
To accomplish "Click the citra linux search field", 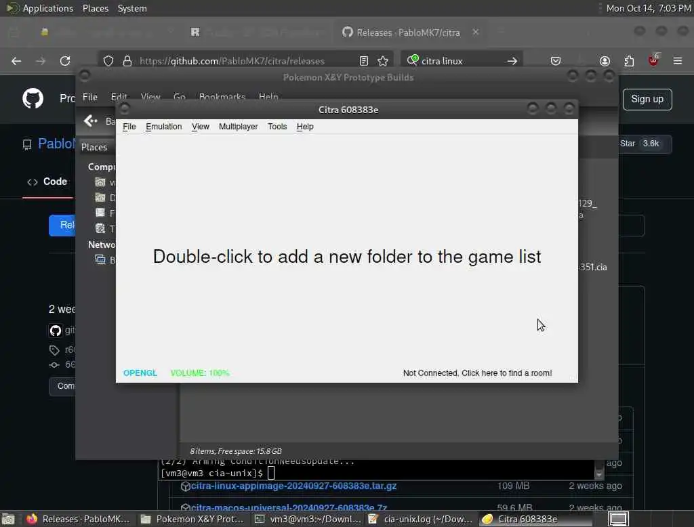I will click(460, 61).
